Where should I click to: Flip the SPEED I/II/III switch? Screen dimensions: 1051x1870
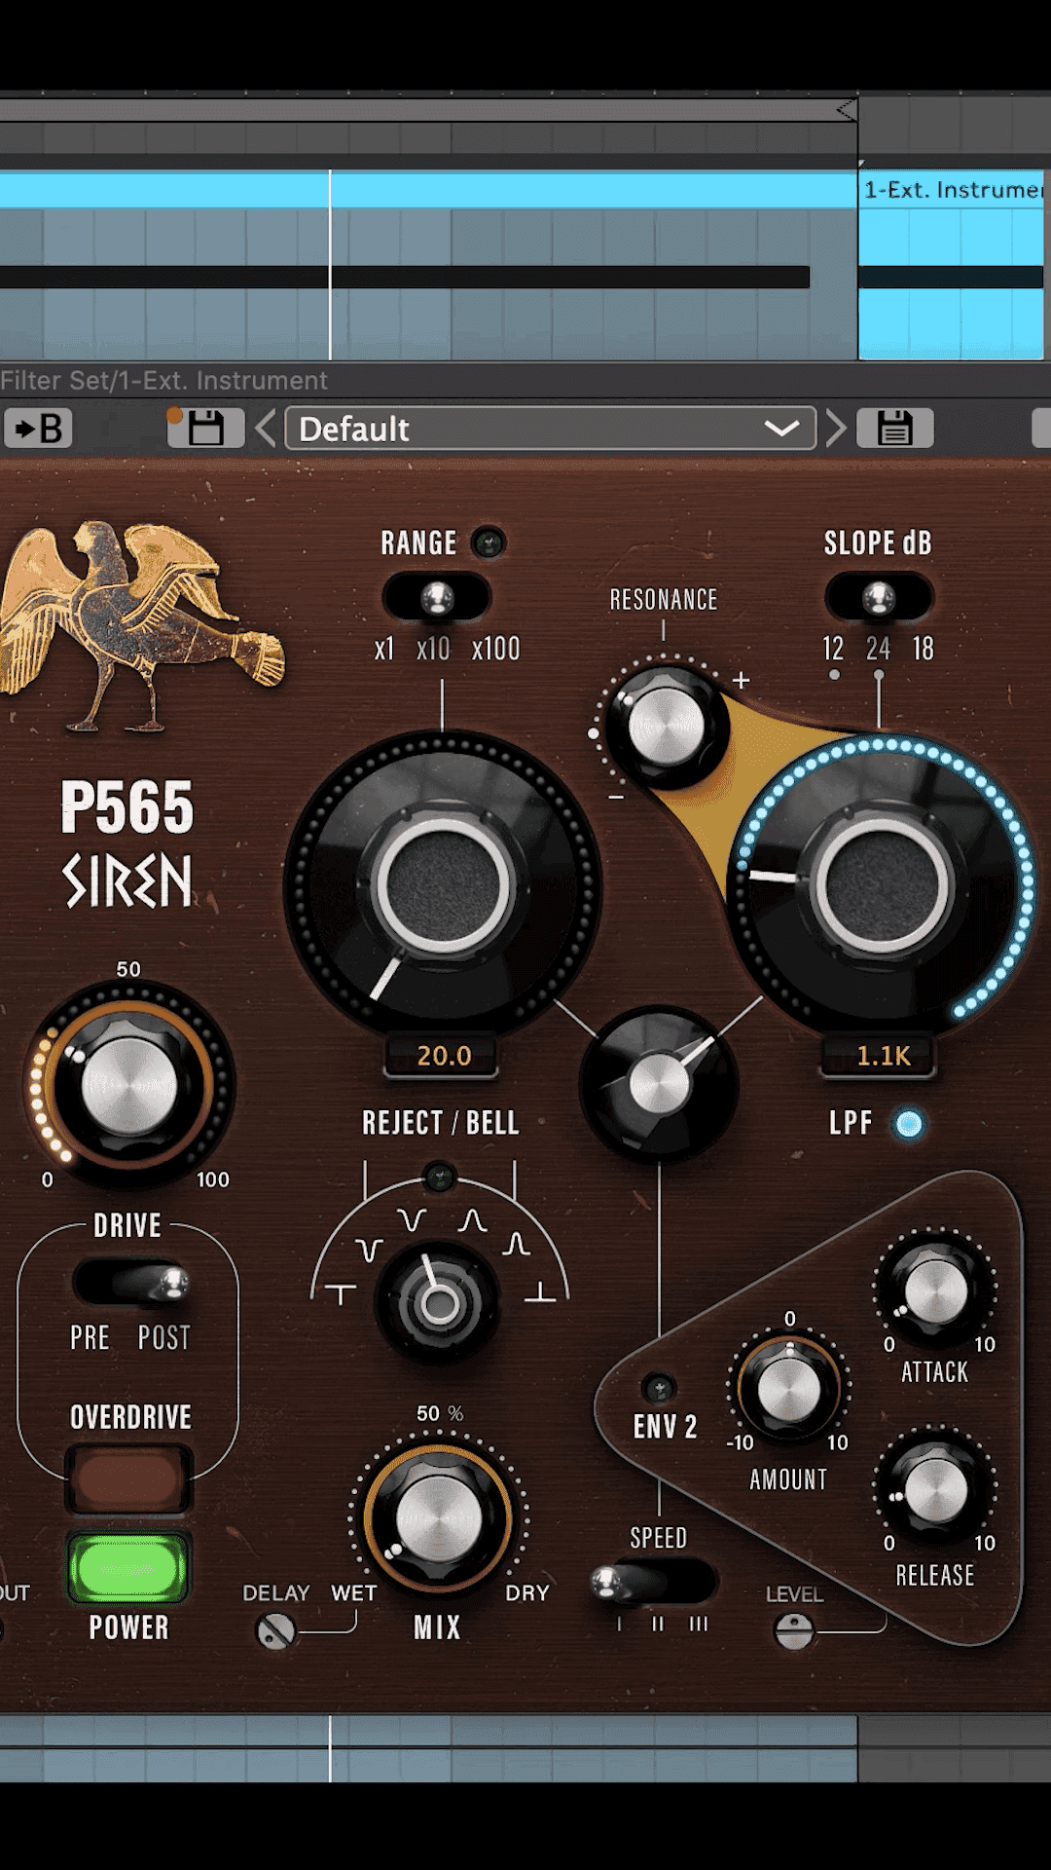click(x=654, y=1582)
